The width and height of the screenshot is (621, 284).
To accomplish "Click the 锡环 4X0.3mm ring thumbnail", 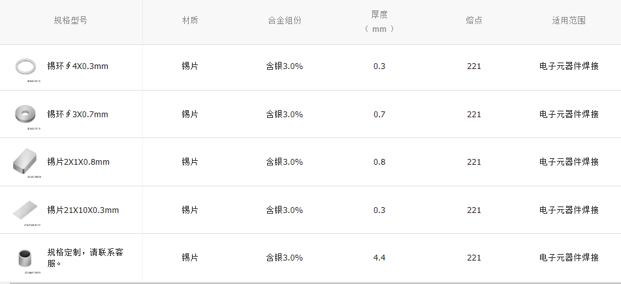I will (27, 66).
